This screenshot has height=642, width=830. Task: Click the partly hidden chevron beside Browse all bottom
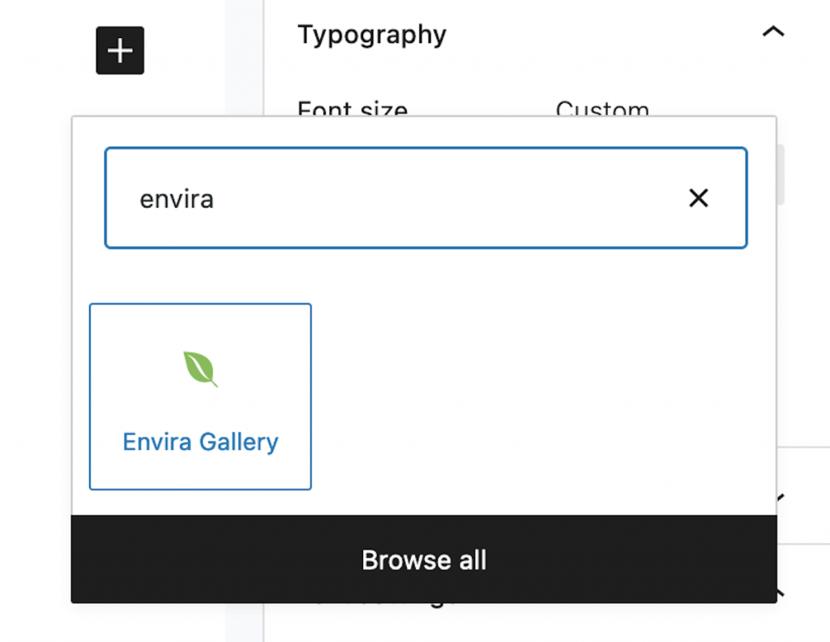point(780,592)
